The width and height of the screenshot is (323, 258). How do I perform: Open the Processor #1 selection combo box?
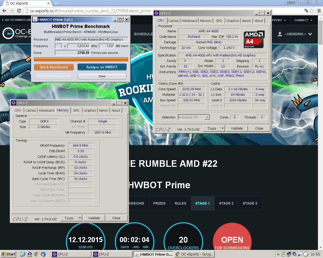tap(194, 117)
